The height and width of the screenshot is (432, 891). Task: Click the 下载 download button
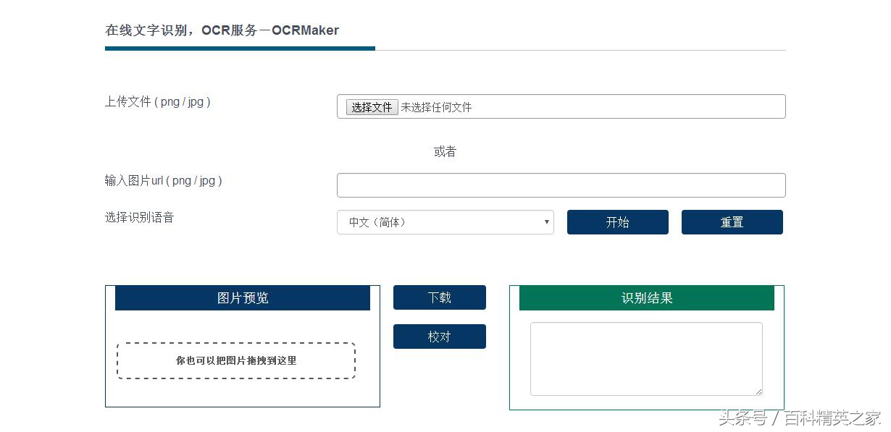[439, 297]
